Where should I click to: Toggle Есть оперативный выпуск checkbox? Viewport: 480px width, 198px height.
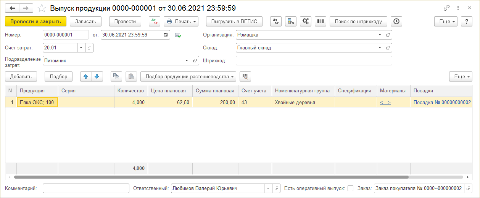(351, 188)
